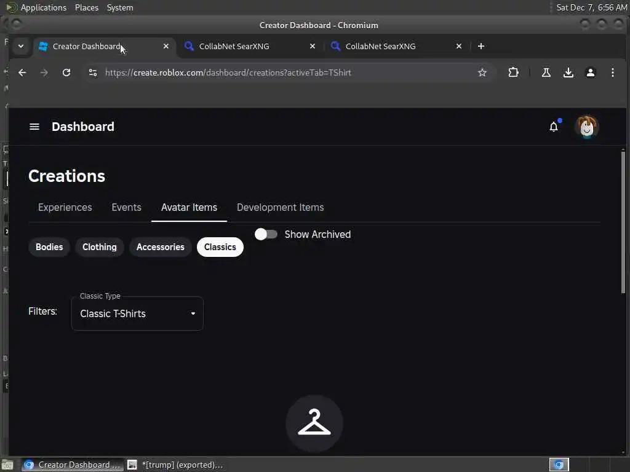The image size is (630, 472).
Task: Switch to the second CollabNet SearXNG tab
Action: (x=396, y=46)
